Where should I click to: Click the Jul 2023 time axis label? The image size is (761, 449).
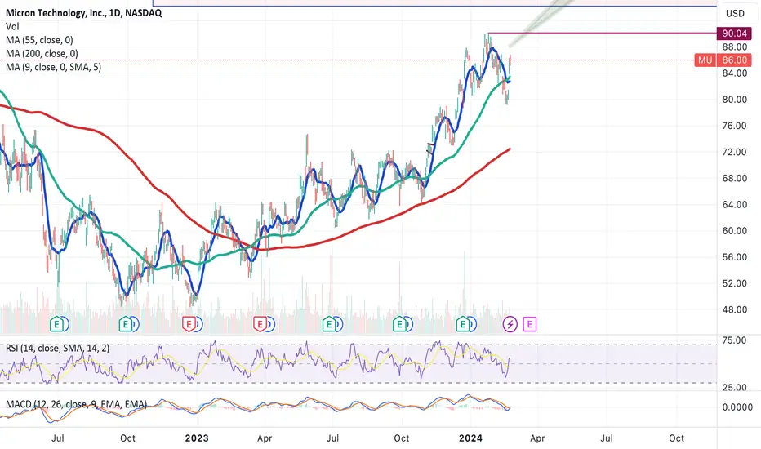(332, 438)
